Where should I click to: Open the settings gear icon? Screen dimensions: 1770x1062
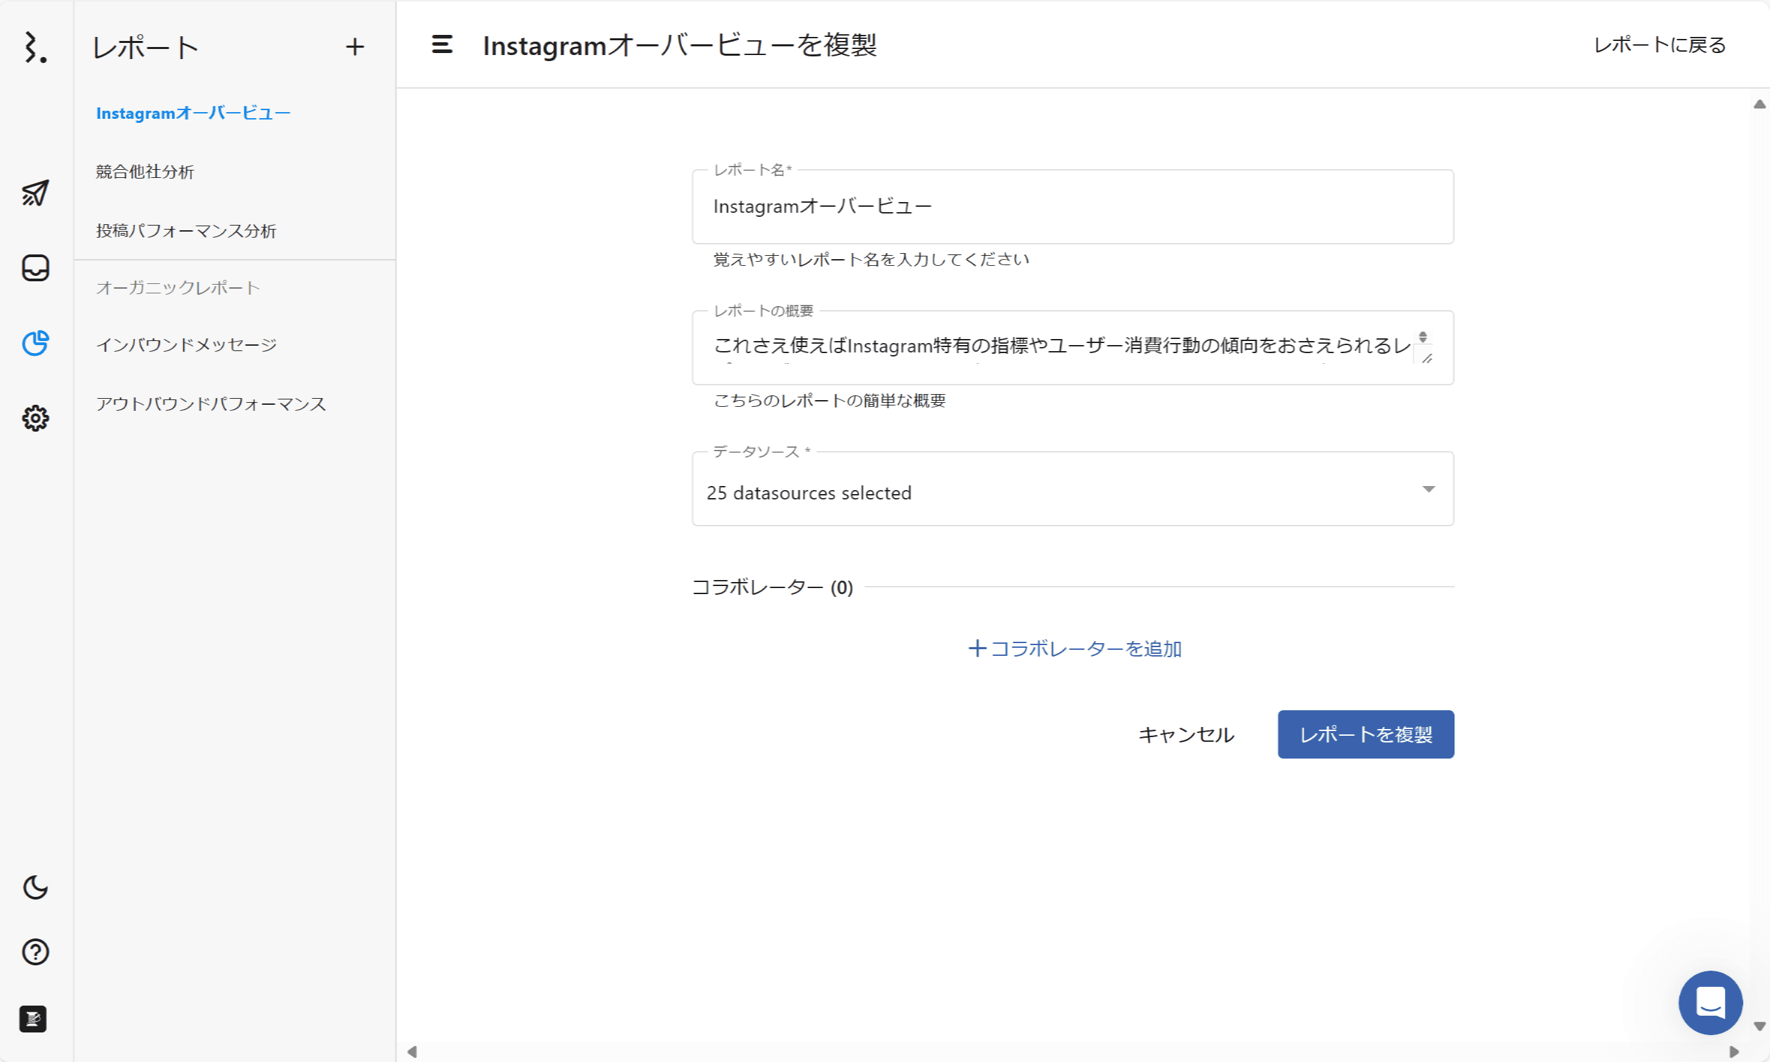point(35,418)
